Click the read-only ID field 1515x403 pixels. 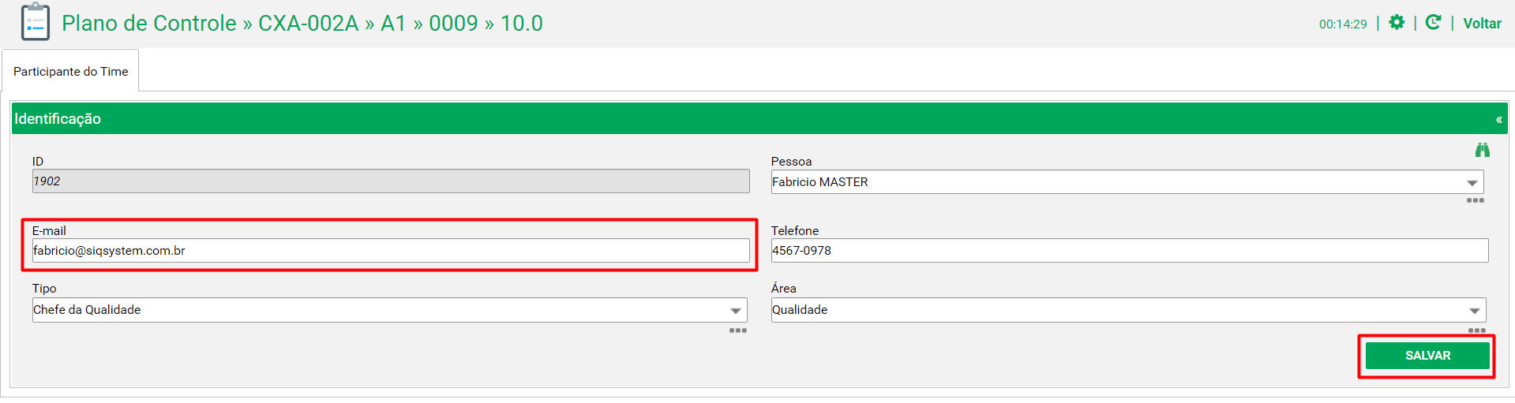[x=391, y=181]
